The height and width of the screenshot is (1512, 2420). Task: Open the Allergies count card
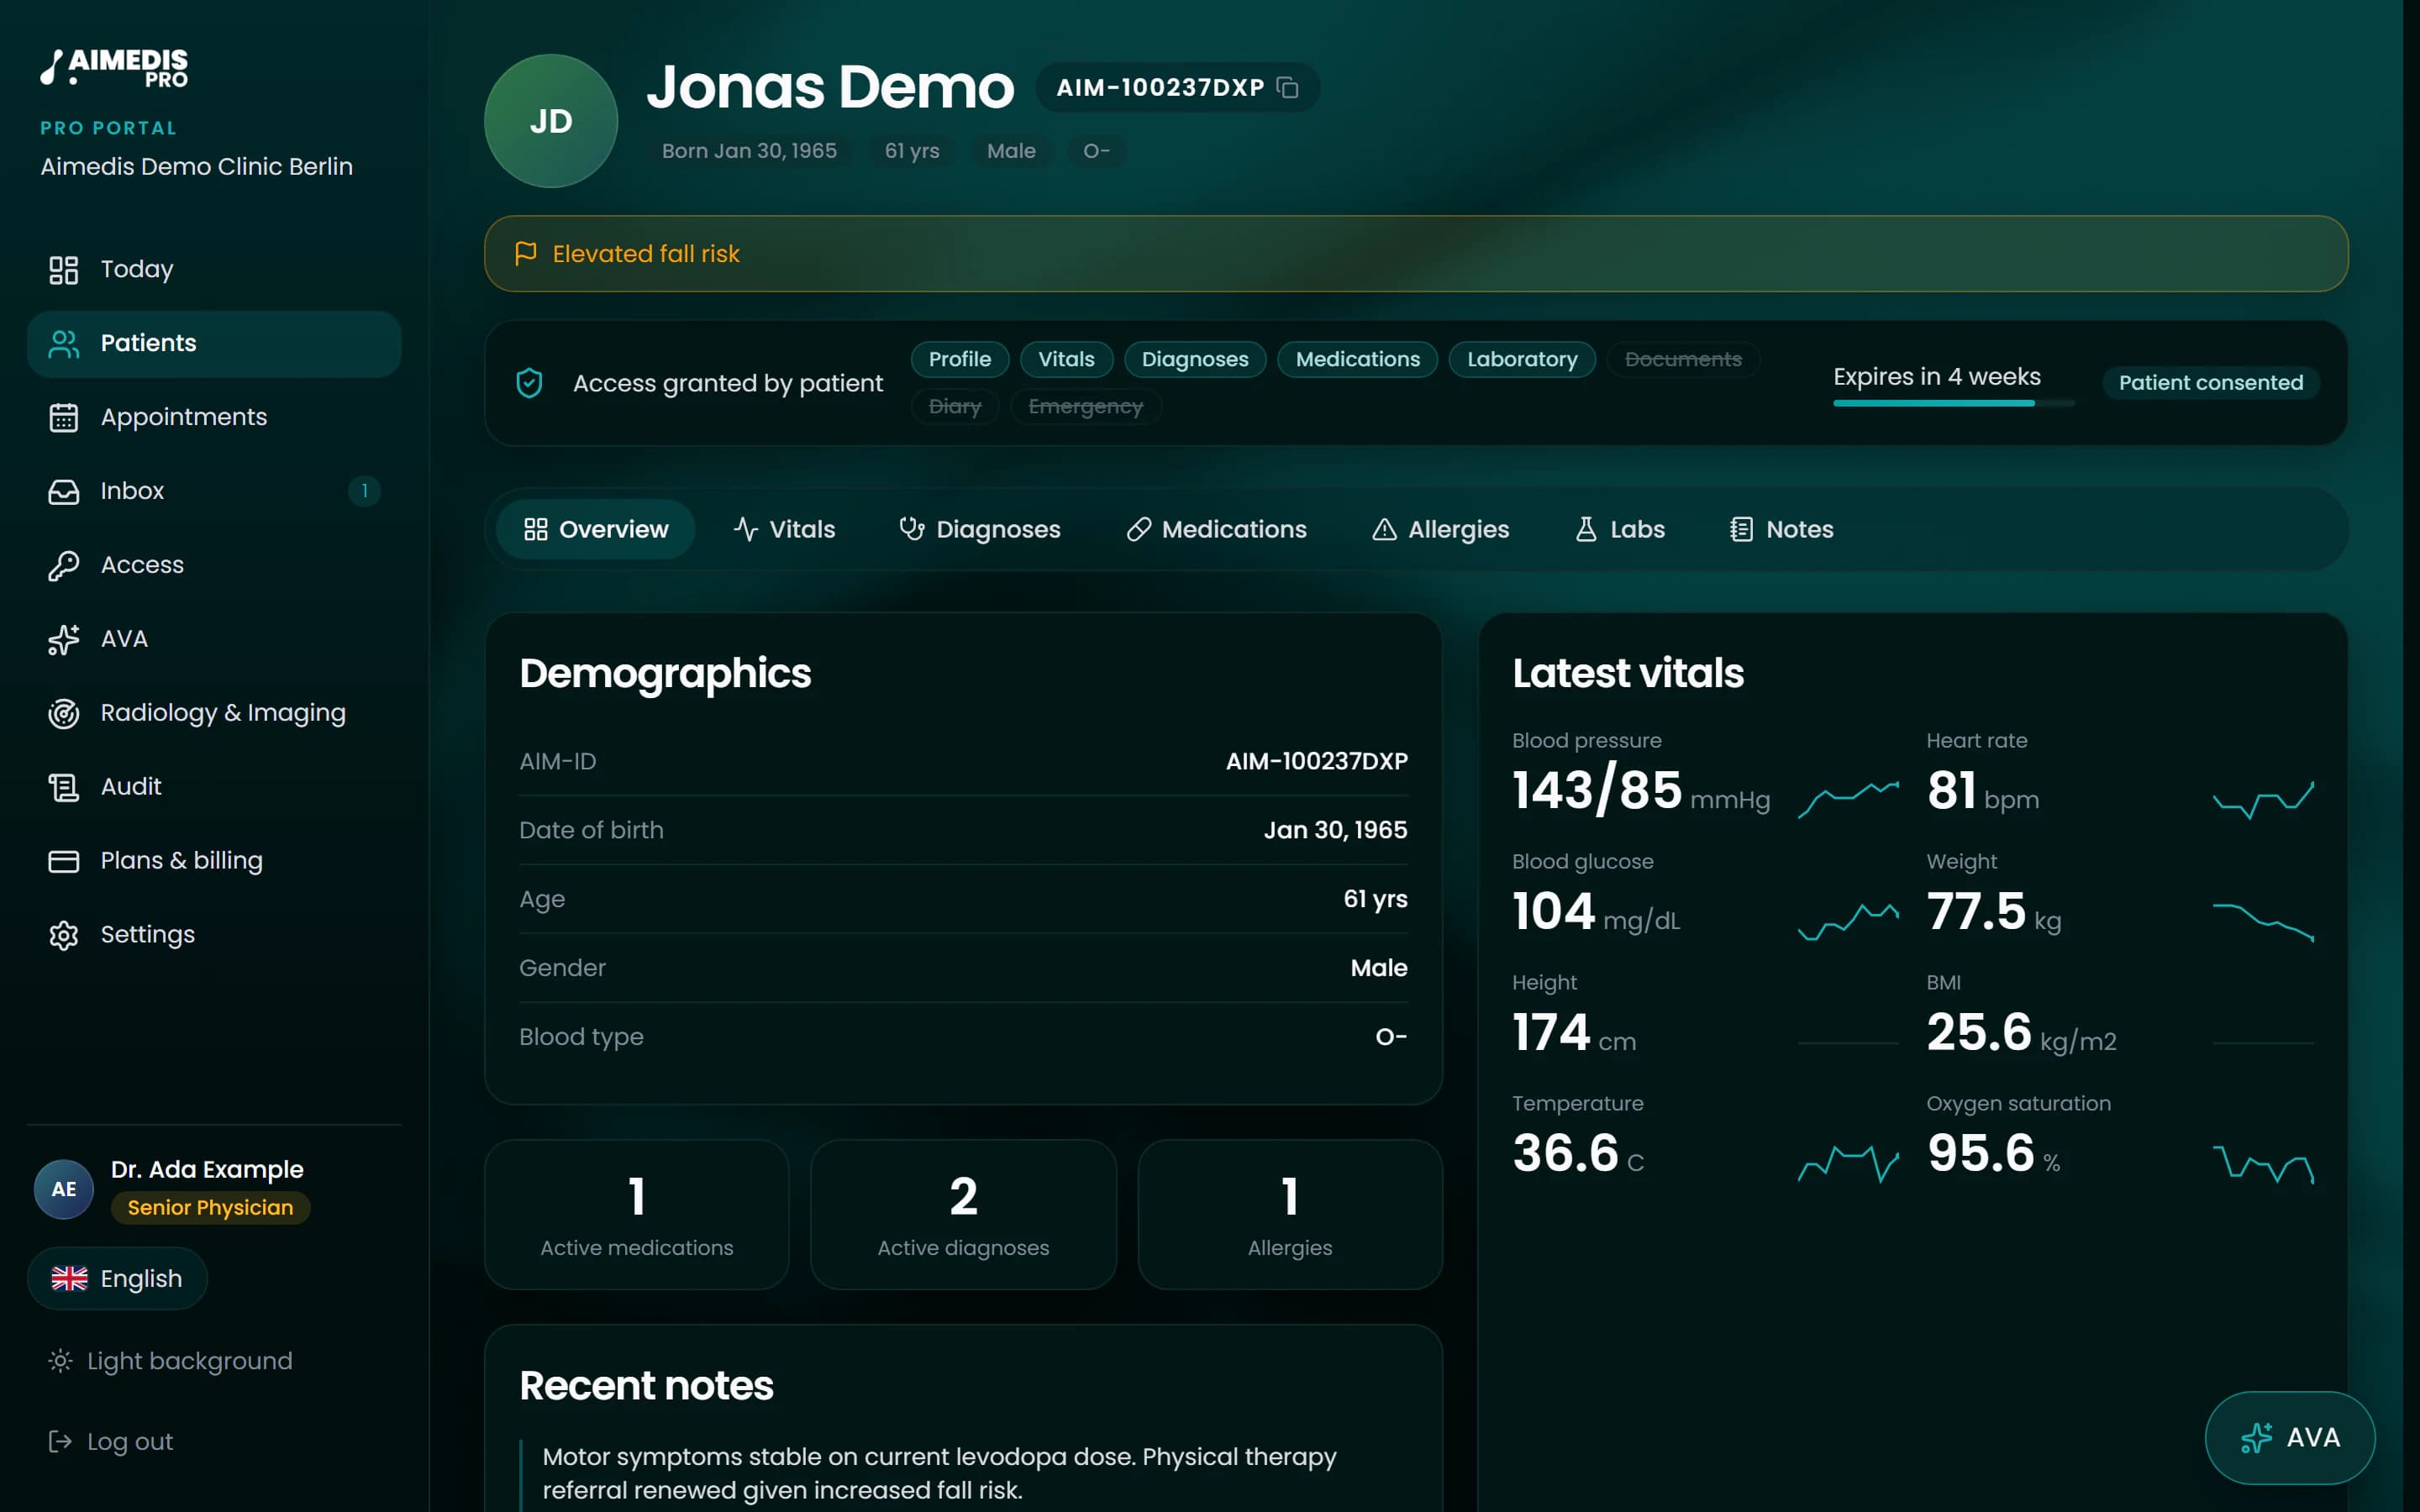1290,1215
